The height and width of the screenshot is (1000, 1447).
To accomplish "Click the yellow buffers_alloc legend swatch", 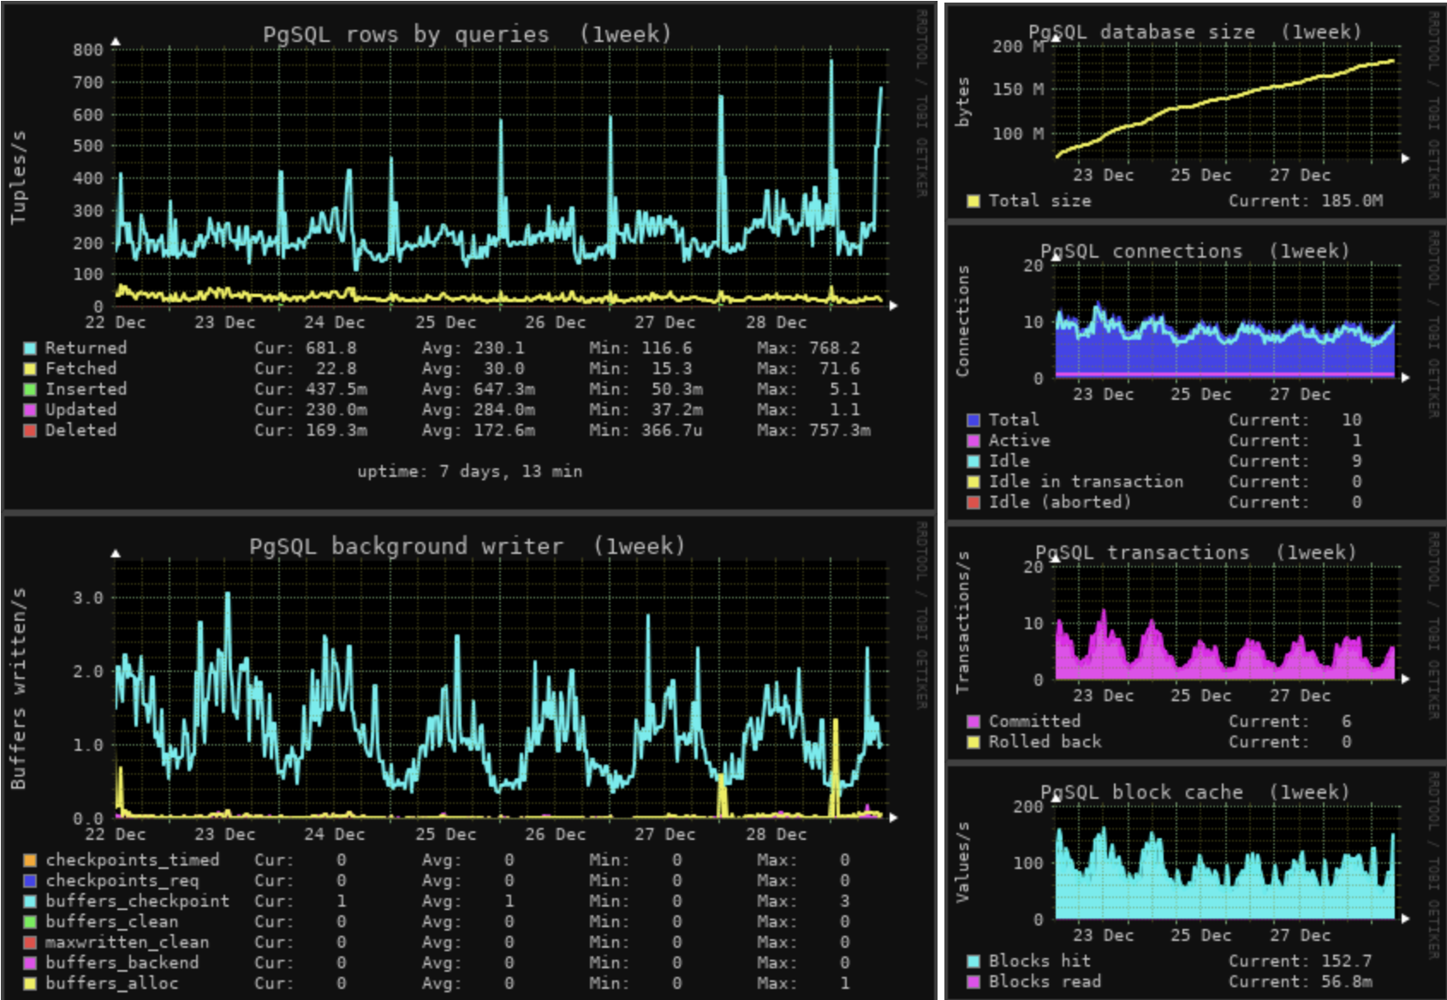I will click(x=30, y=984).
